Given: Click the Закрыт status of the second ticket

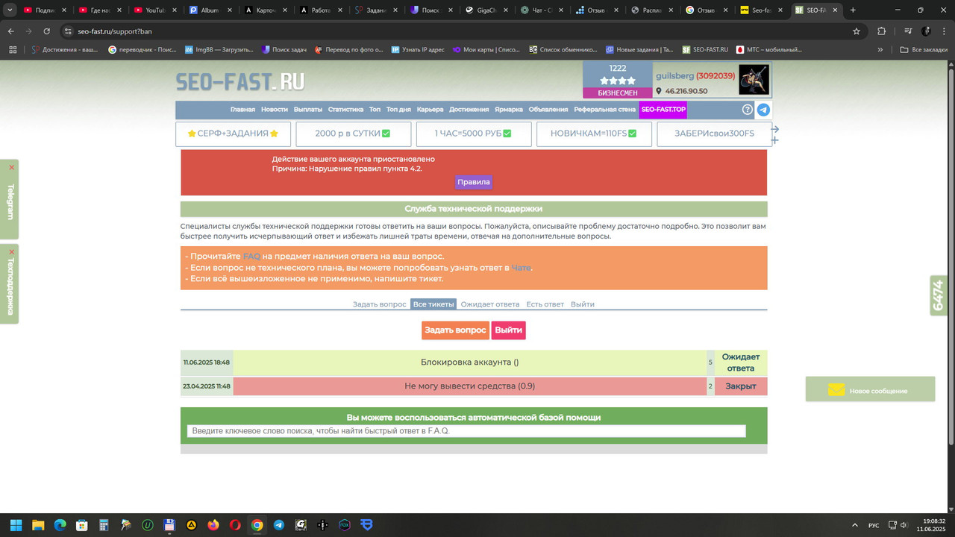Looking at the screenshot, I should click(741, 386).
